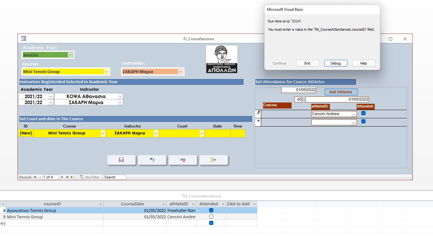
Task: Open instructor dropdown in registered list's ΣΑΚΑΡΗ Μαρια row
Action: 120,102
